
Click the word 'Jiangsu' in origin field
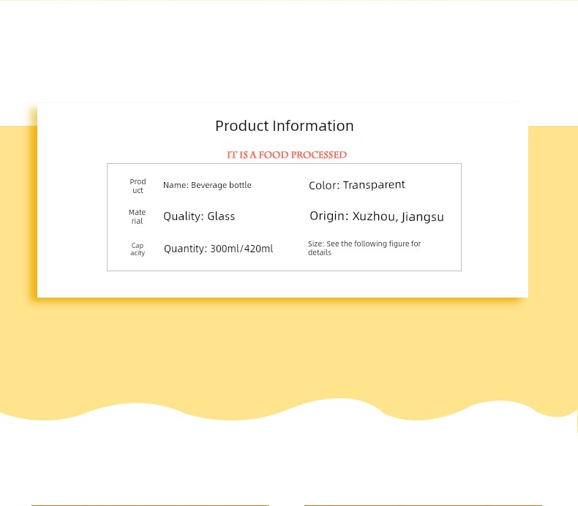pyautogui.click(x=423, y=216)
